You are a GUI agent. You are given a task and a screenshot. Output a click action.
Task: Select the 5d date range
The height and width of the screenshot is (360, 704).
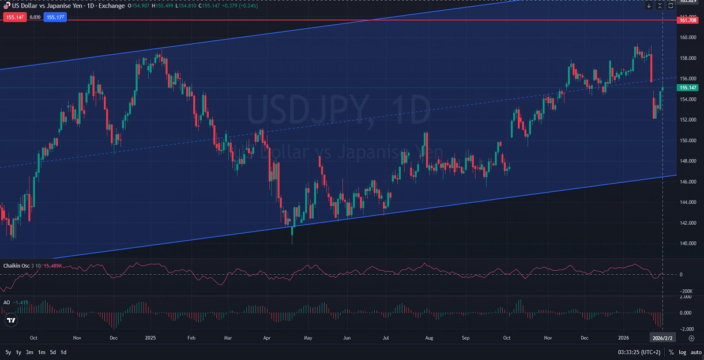(x=52, y=352)
